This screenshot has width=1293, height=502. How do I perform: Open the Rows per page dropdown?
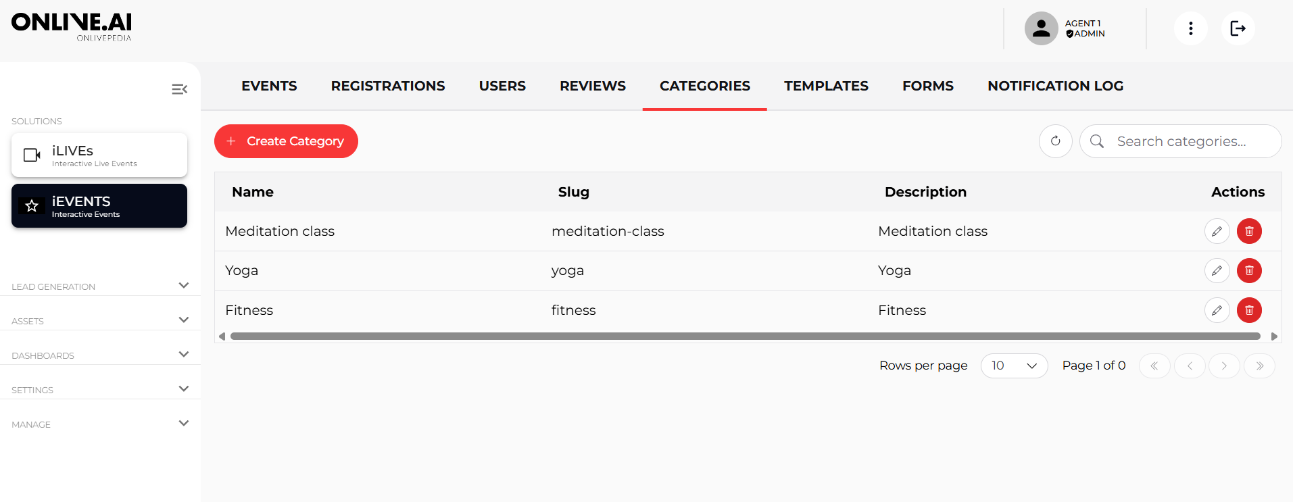click(1014, 366)
